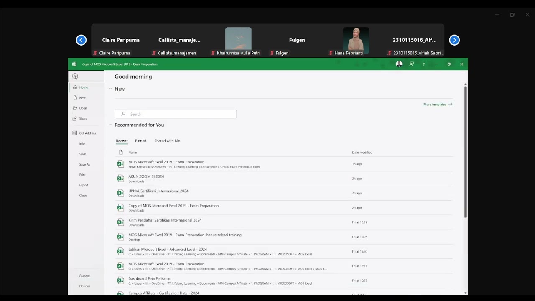Switch to the Shared with Me tab
This screenshot has height=301, width=535.
pyautogui.click(x=167, y=141)
